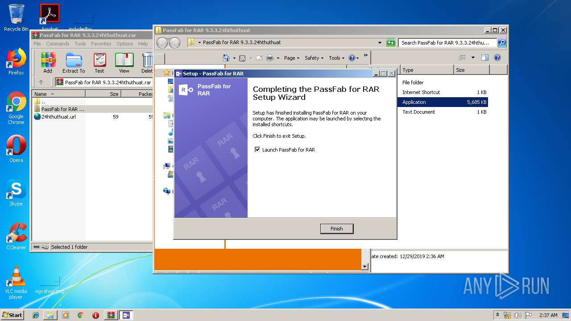Open VLC media player desktop shortcut

(16, 283)
